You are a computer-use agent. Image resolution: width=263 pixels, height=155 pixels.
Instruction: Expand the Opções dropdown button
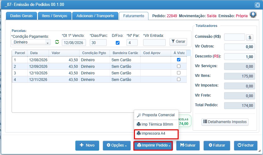coord(116,145)
